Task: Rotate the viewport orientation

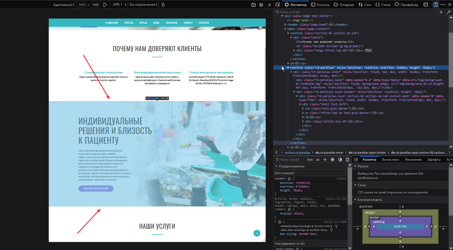Action: 105,5
